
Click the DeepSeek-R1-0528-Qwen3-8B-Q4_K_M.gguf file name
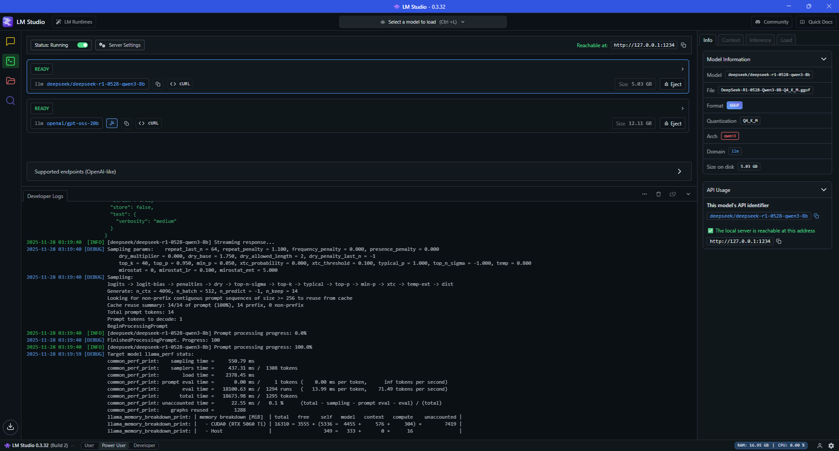coord(765,90)
